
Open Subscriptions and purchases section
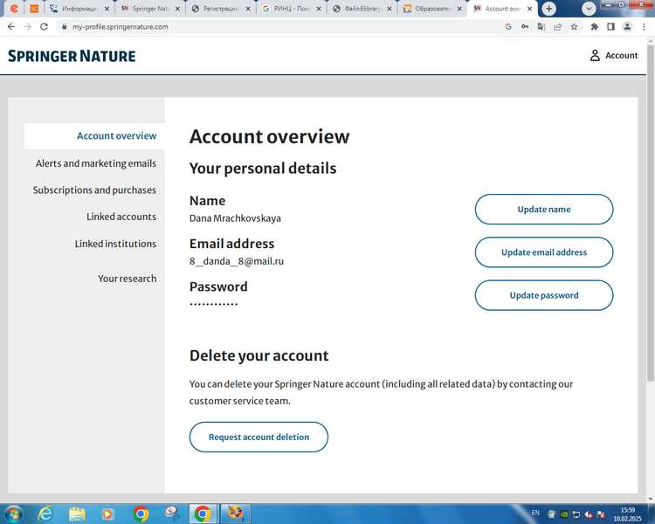click(x=94, y=190)
